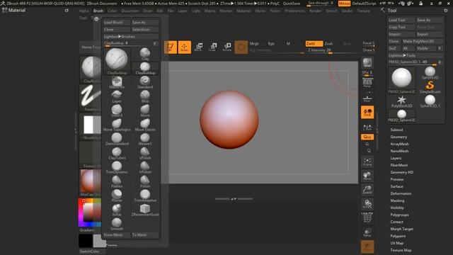This screenshot has height=255, width=453.
Task: Toggle the Zadd mode button
Action: coord(314,43)
